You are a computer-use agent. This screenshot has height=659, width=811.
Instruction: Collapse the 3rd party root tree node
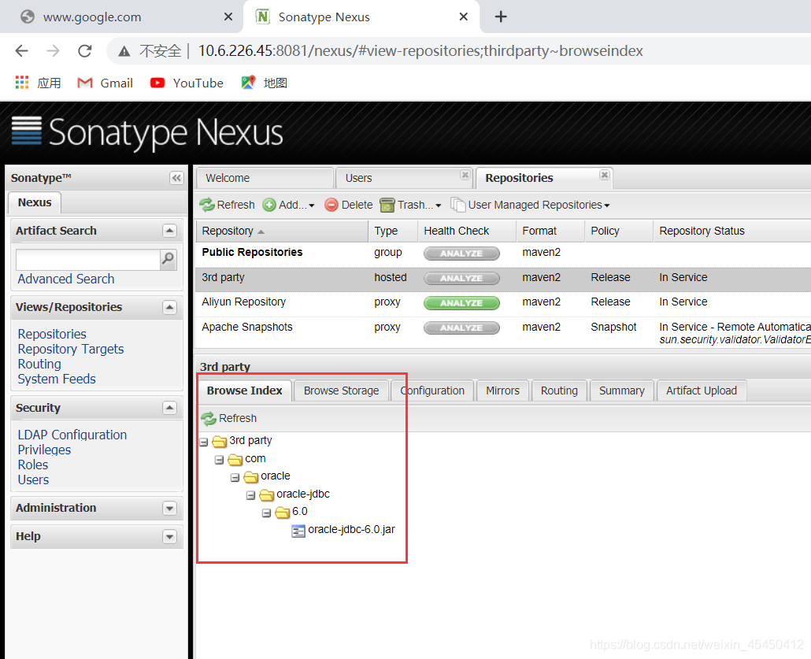point(204,442)
